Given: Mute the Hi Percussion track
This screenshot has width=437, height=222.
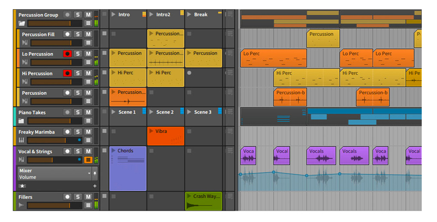Looking at the screenshot, I should click(x=88, y=73).
